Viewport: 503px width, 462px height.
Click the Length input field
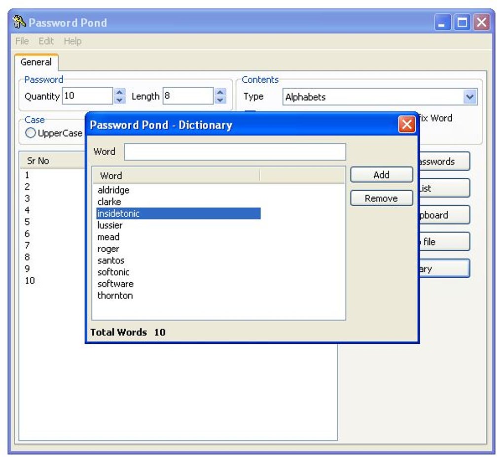[188, 96]
